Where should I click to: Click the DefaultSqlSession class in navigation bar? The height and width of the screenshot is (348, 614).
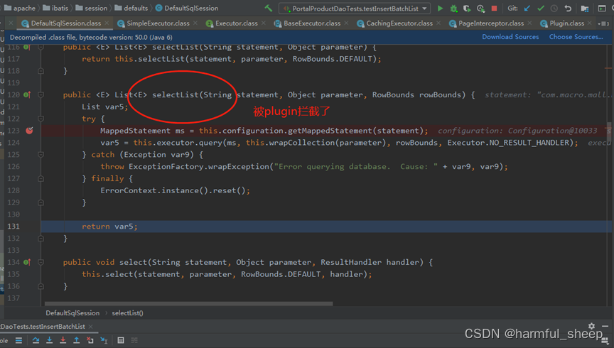pos(187,8)
